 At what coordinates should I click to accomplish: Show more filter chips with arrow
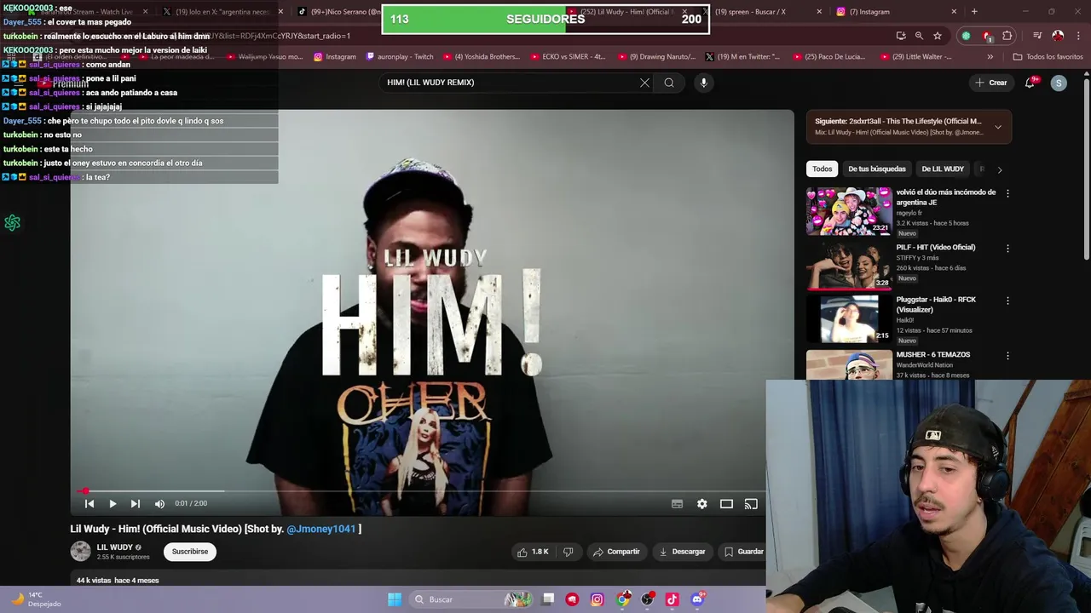click(x=1000, y=169)
